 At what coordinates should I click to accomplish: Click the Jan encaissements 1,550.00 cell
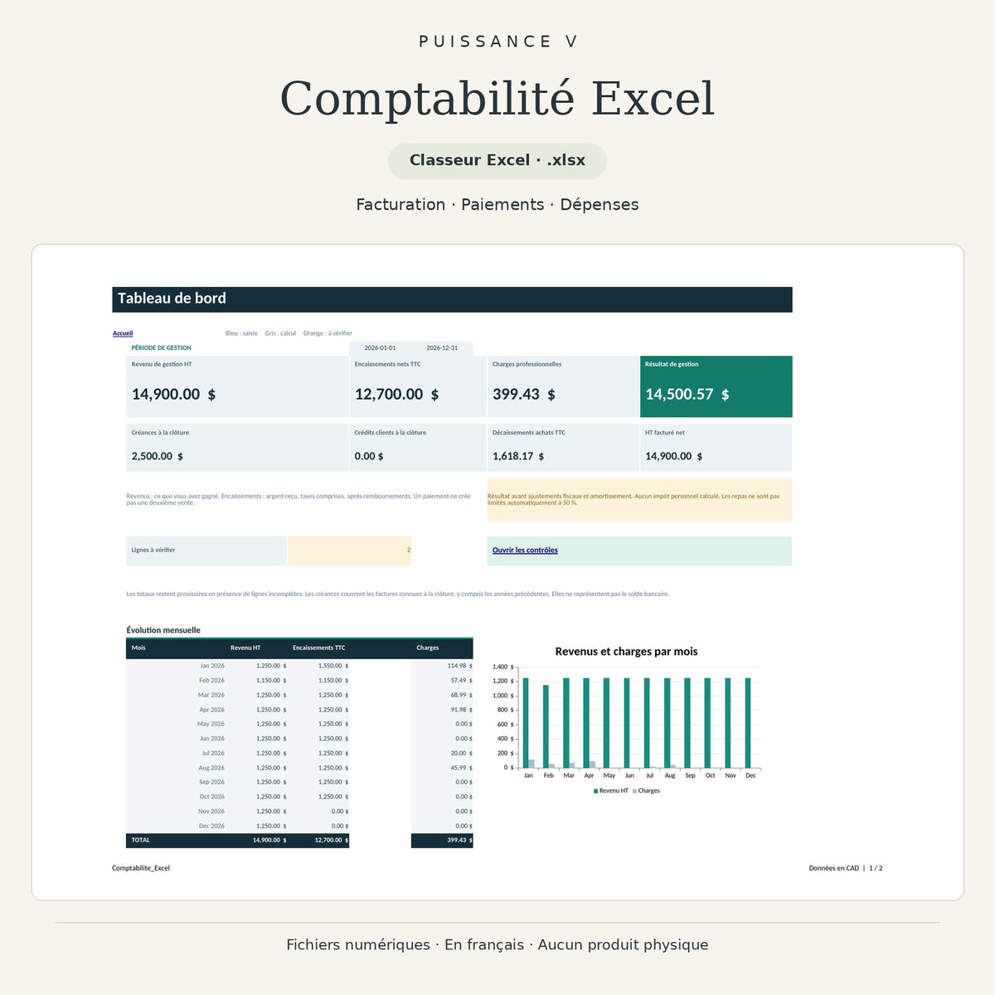(x=319, y=666)
